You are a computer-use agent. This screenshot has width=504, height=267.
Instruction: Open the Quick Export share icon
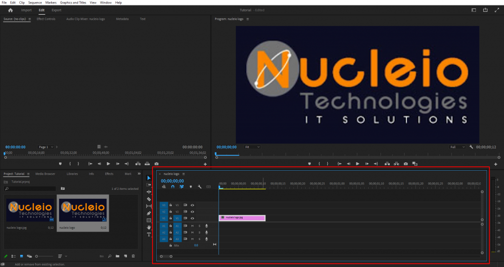(x=485, y=10)
